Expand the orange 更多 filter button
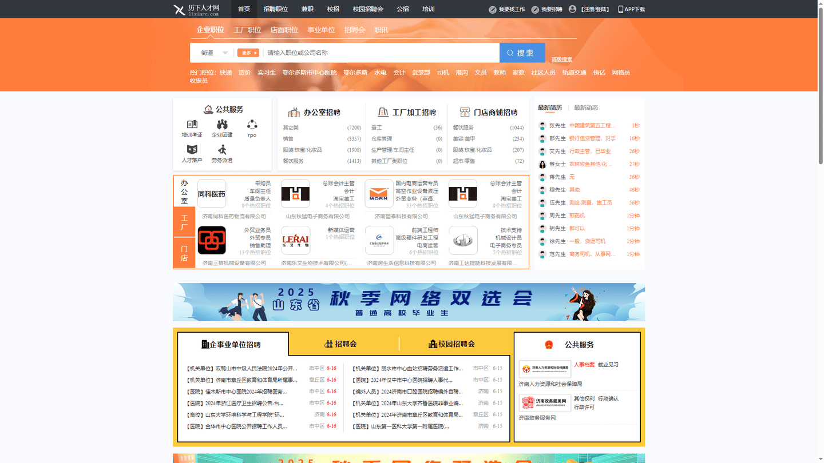Image resolution: width=824 pixels, height=463 pixels. pyautogui.click(x=248, y=53)
